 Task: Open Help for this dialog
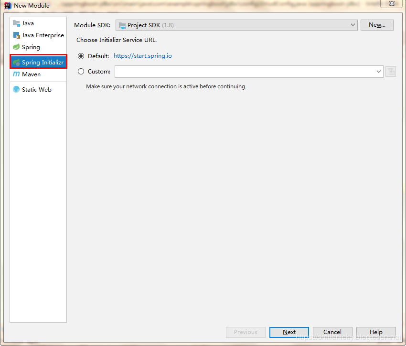tap(376, 332)
